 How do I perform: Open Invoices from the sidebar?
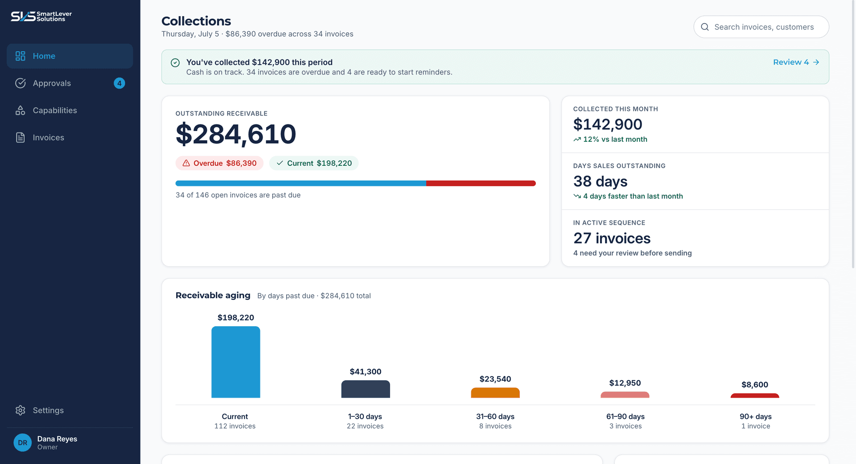coord(70,138)
